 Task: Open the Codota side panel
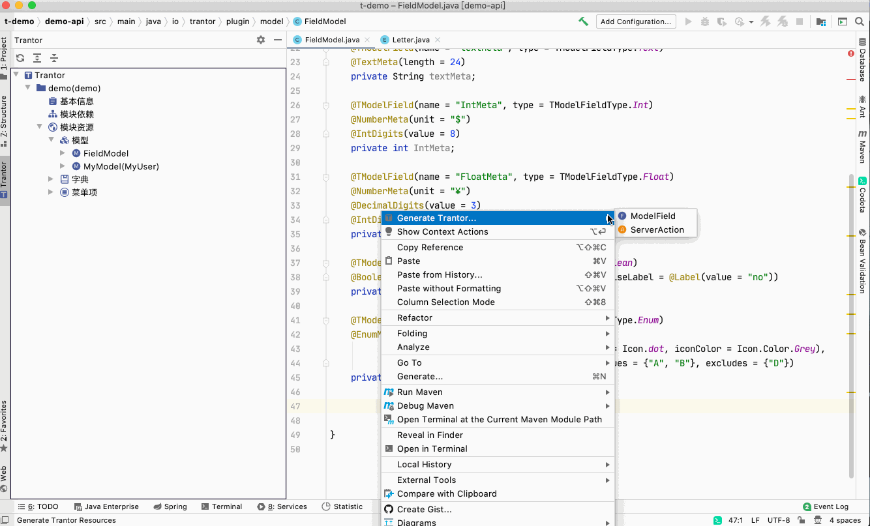pyautogui.click(x=862, y=195)
